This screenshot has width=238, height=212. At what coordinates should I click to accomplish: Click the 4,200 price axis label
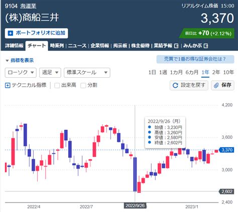(227, 105)
